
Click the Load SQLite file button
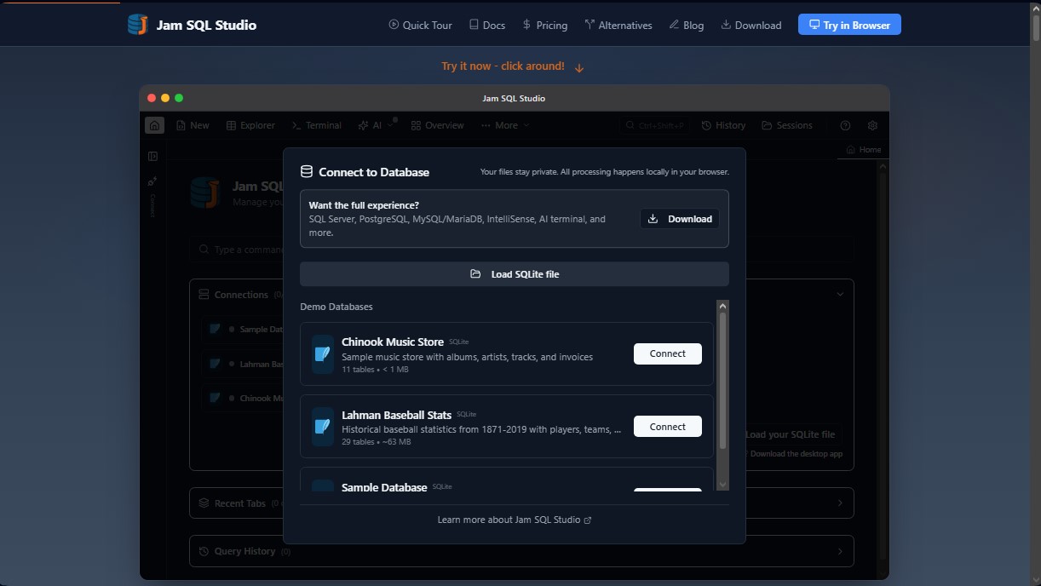(x=514, y=274)
